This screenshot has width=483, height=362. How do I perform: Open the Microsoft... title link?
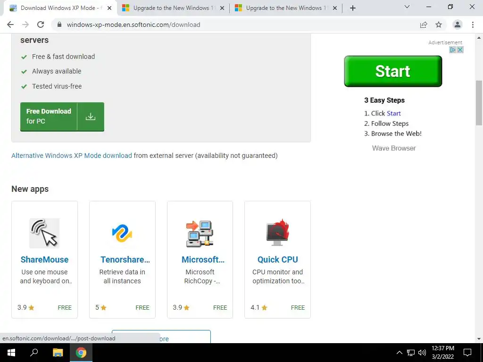point(203,260)
